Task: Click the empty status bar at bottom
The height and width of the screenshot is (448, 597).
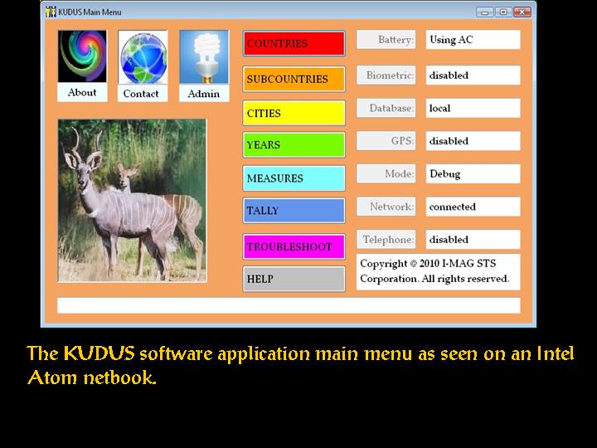Action: (288, 305)
